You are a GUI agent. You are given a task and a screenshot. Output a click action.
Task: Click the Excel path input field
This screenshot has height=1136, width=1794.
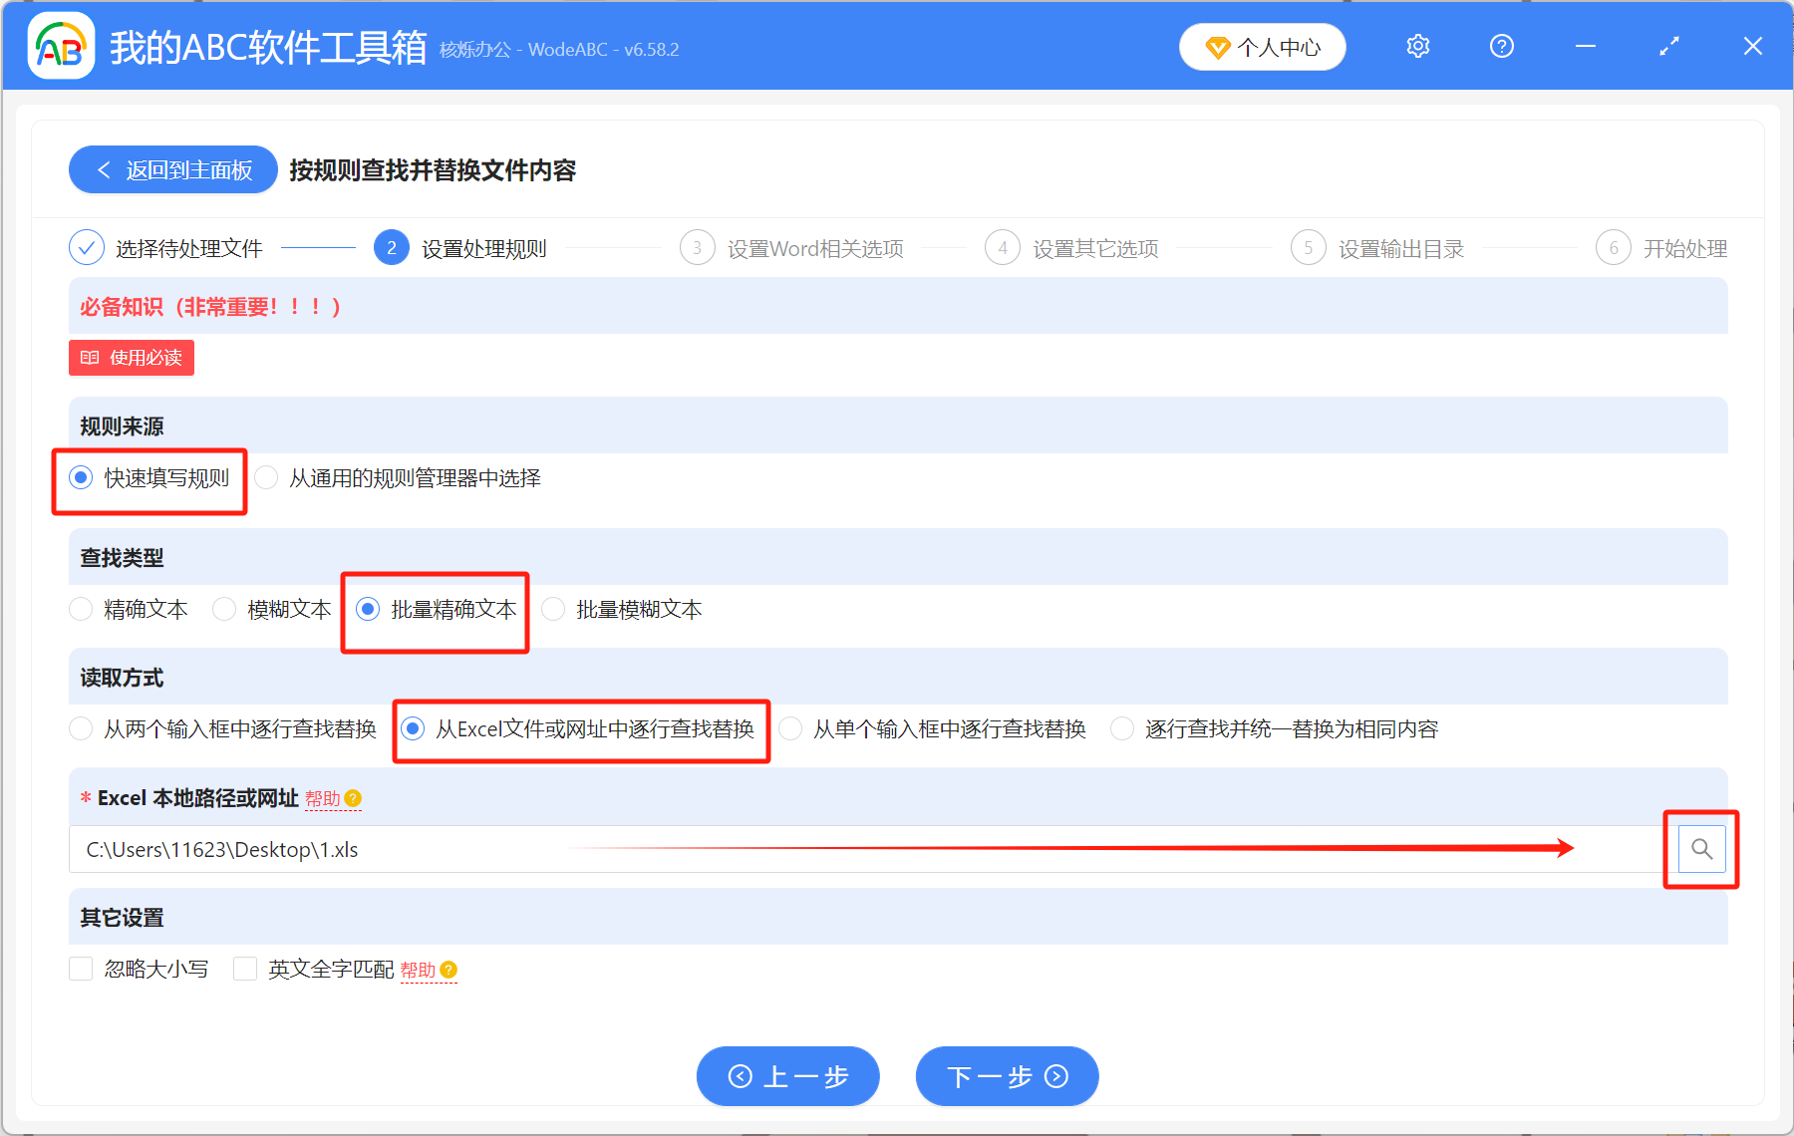[x=399, y=849]
